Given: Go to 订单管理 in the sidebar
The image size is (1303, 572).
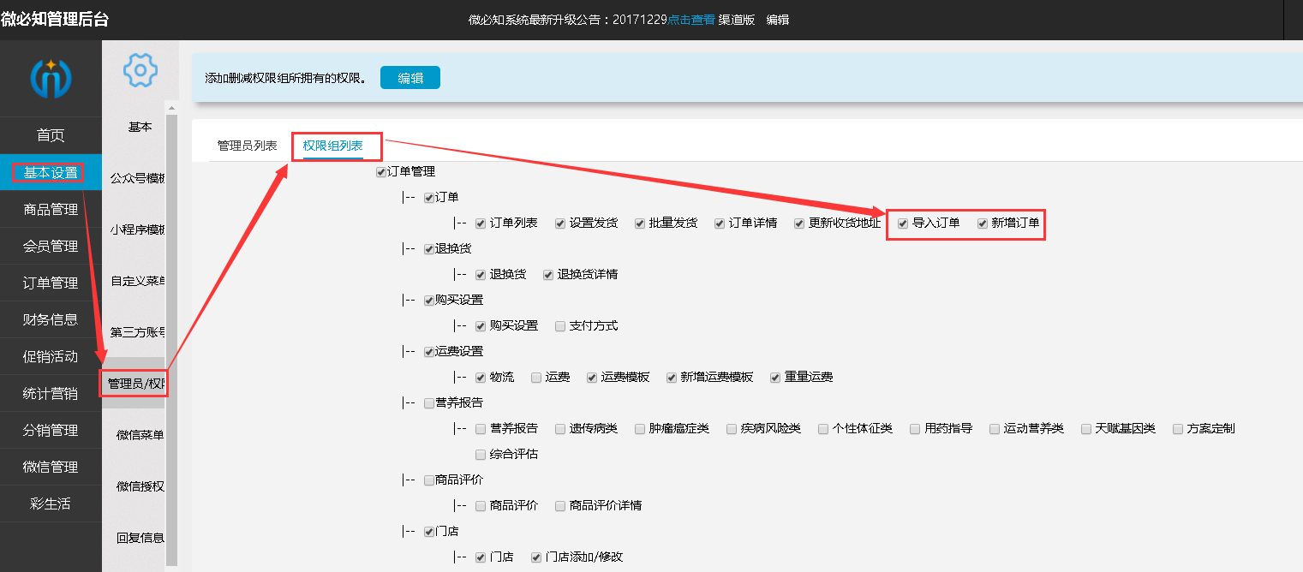Looking at the screenshot, I should 51,283.
